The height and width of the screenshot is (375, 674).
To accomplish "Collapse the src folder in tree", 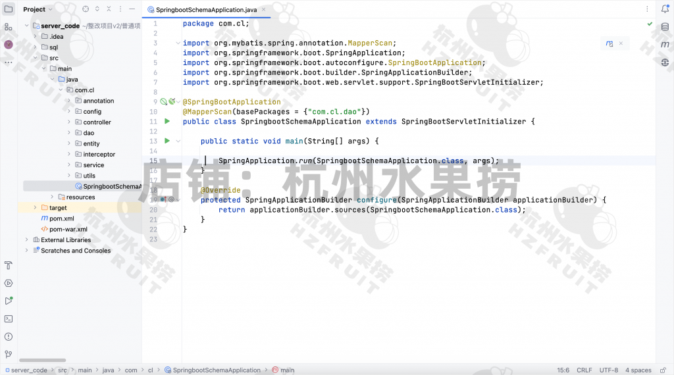I will tap(36, 58).
